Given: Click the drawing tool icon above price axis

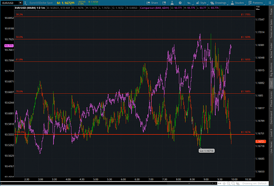Looking at the screenshot, I should (x=258, y=8).
